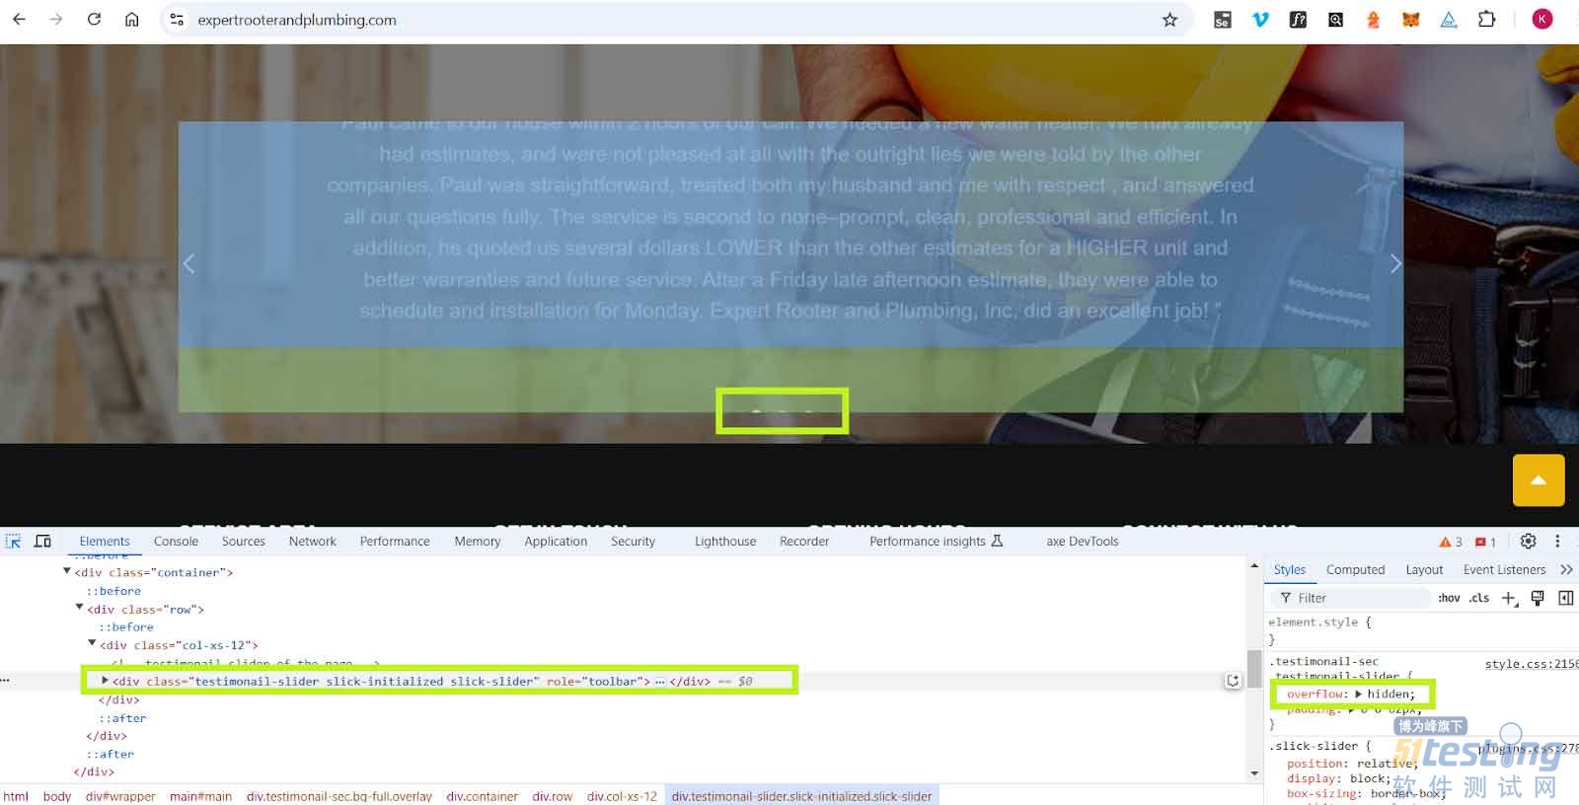Open the Recorder panel
The image size is (1579, 805).
[x=804, y=542]
